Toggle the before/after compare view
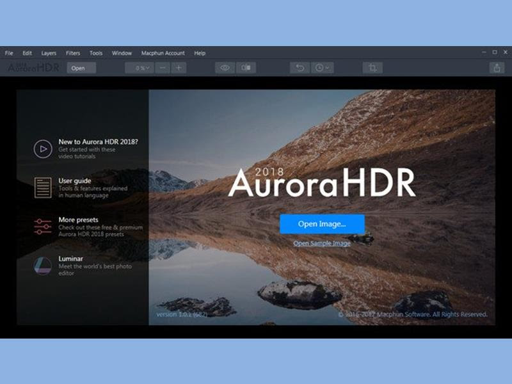Image resolution: width=512 pixels, height=384 pixels. tap(246, 68)
